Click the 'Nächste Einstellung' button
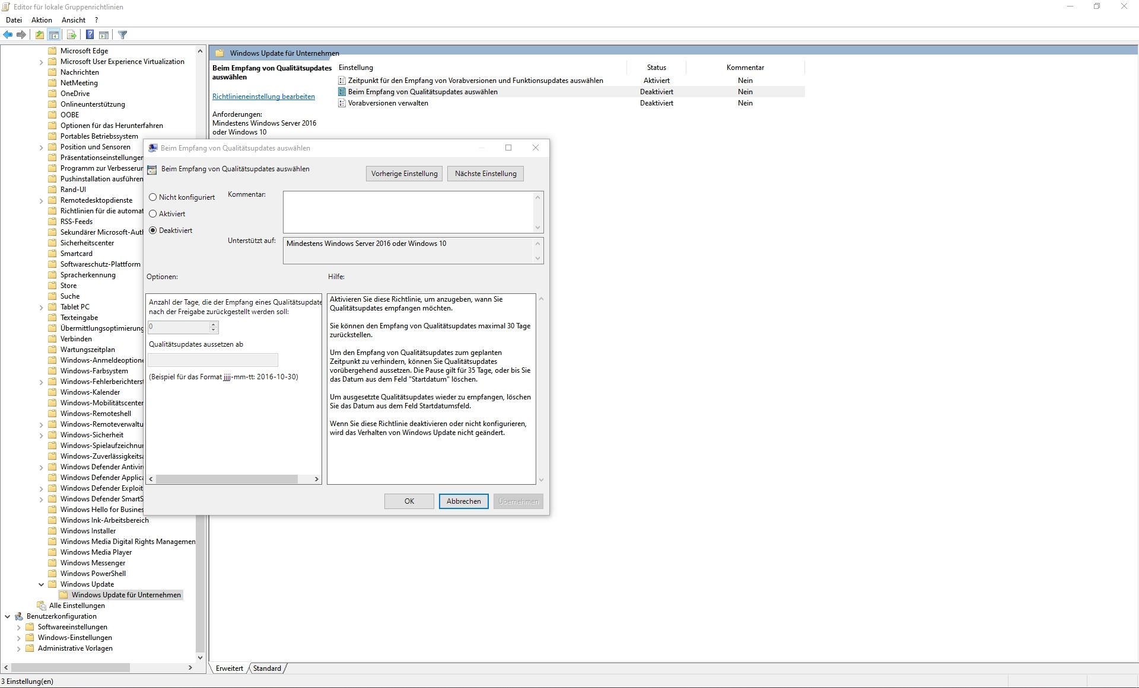The height and width of the screenshot is (688, 1139). (x=486, y=174)
